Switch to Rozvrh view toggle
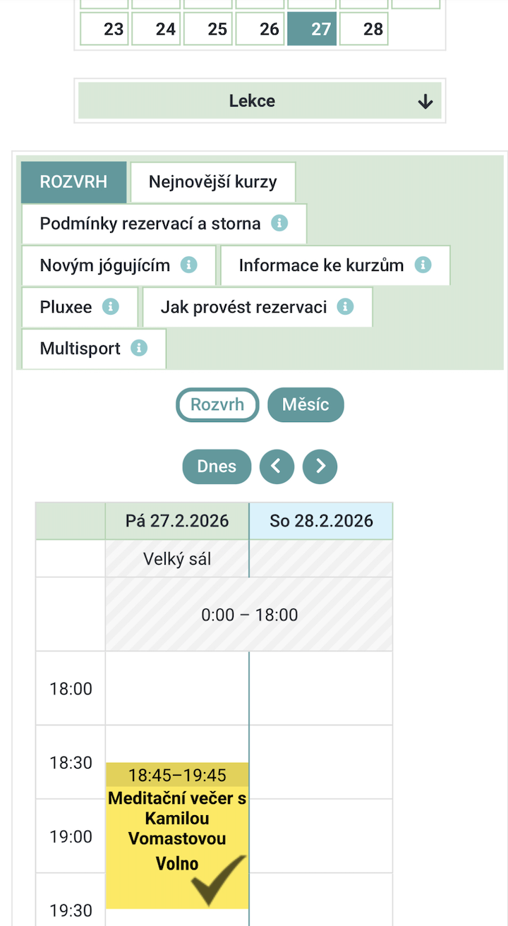Screen dimensions: 508x926 (217, 404)
